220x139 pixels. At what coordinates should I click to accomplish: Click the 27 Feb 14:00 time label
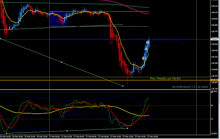[x=140, y=137]
